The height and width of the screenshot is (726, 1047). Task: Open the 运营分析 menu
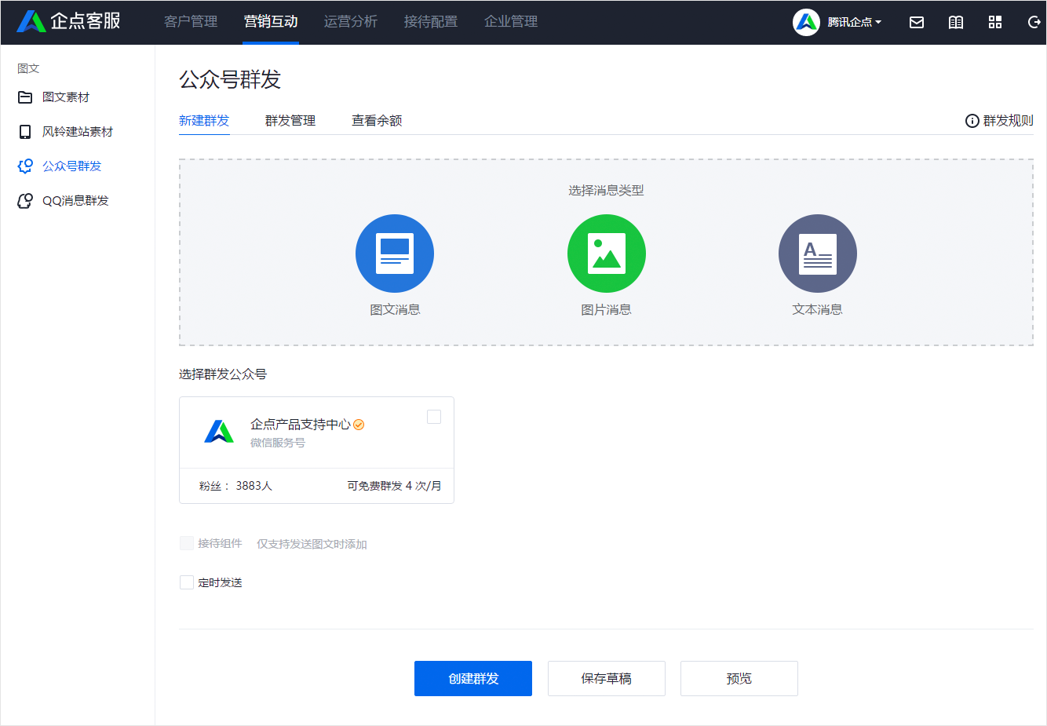tap(351, 22)
